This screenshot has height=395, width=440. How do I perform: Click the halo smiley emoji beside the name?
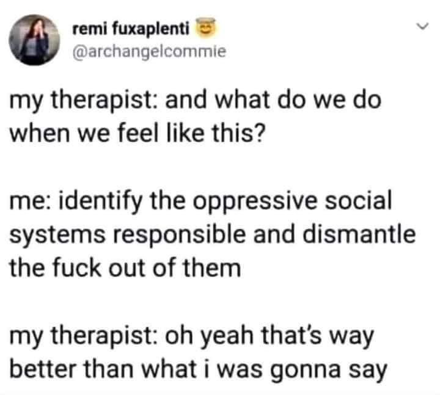(205, 27)
